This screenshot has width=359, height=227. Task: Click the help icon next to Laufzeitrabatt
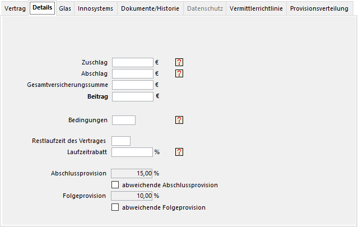pyautogui.click(x=179, y=152)
